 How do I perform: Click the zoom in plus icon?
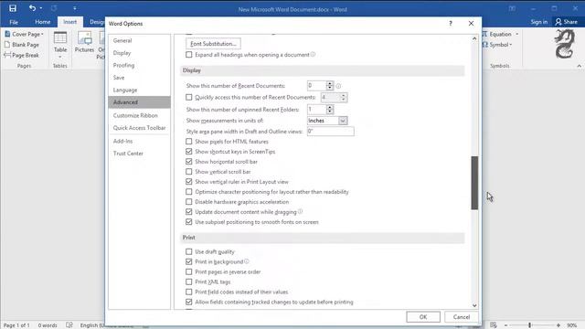click(x=558, y=325)
